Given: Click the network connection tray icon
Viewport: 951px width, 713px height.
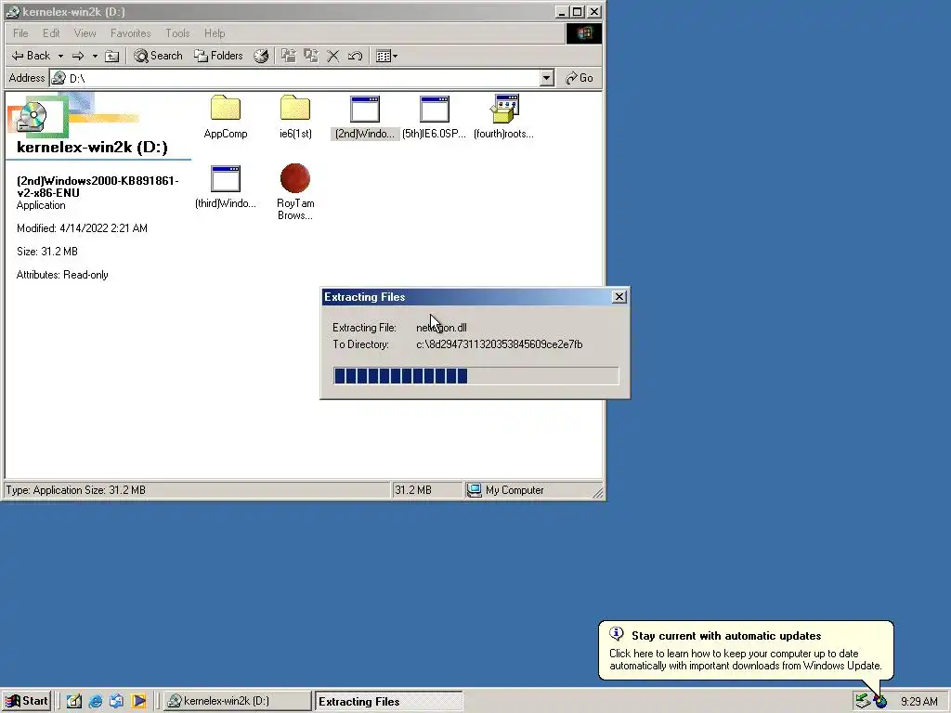Looking at the screenshot, I should (862, 702).
